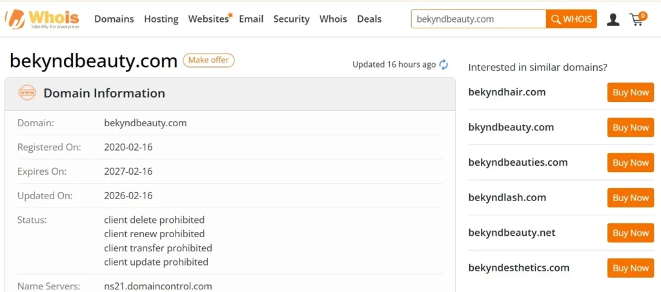The width and height of the screenshot is (661, 292).
Task: Click the Name Servers: label
Action: pyautogui.click(x=48, y=287)
